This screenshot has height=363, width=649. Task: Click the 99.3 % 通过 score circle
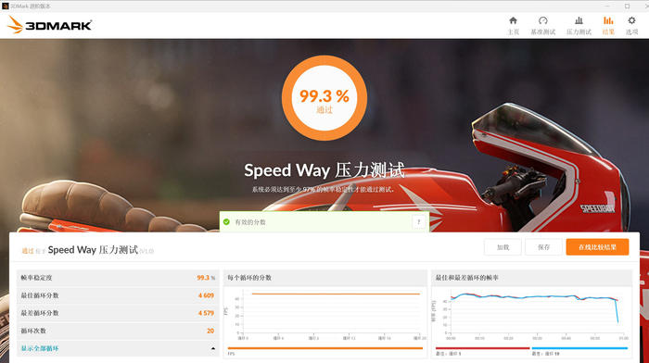[324, 98]
